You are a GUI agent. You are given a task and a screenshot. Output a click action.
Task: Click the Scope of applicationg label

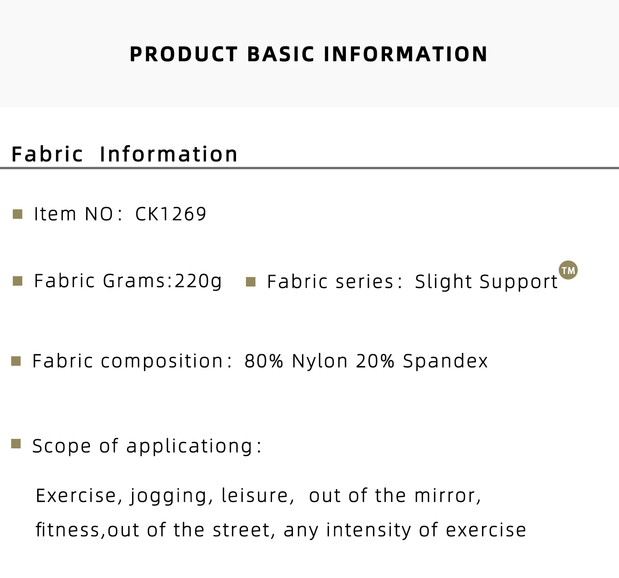point(147,446)
